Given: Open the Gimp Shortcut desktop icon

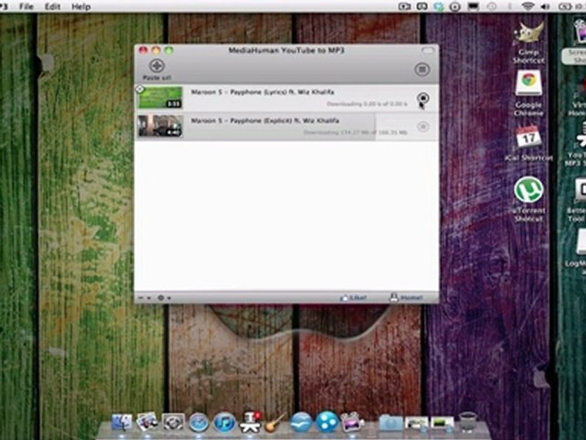Looking at the screenshot, I should click(x=529, y=42).
